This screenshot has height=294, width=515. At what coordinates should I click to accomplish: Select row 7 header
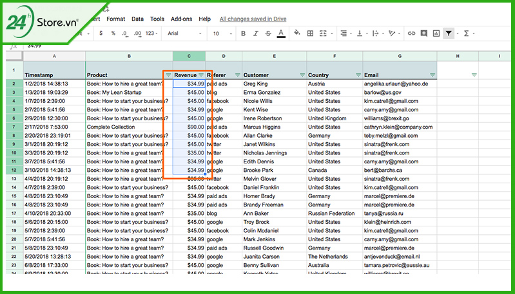point(14,127)
